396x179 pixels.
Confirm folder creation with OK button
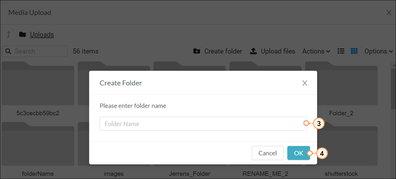tap(298, 153)
